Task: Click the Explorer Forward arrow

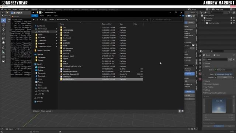Action: (37, 20)
